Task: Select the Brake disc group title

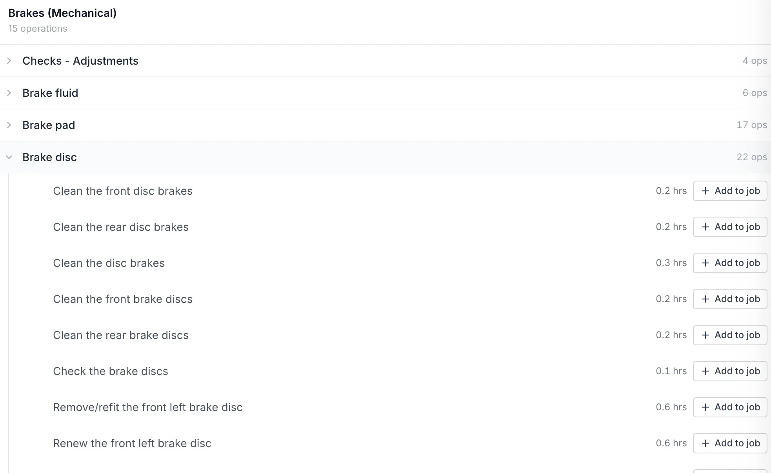Action: [49, 157]
